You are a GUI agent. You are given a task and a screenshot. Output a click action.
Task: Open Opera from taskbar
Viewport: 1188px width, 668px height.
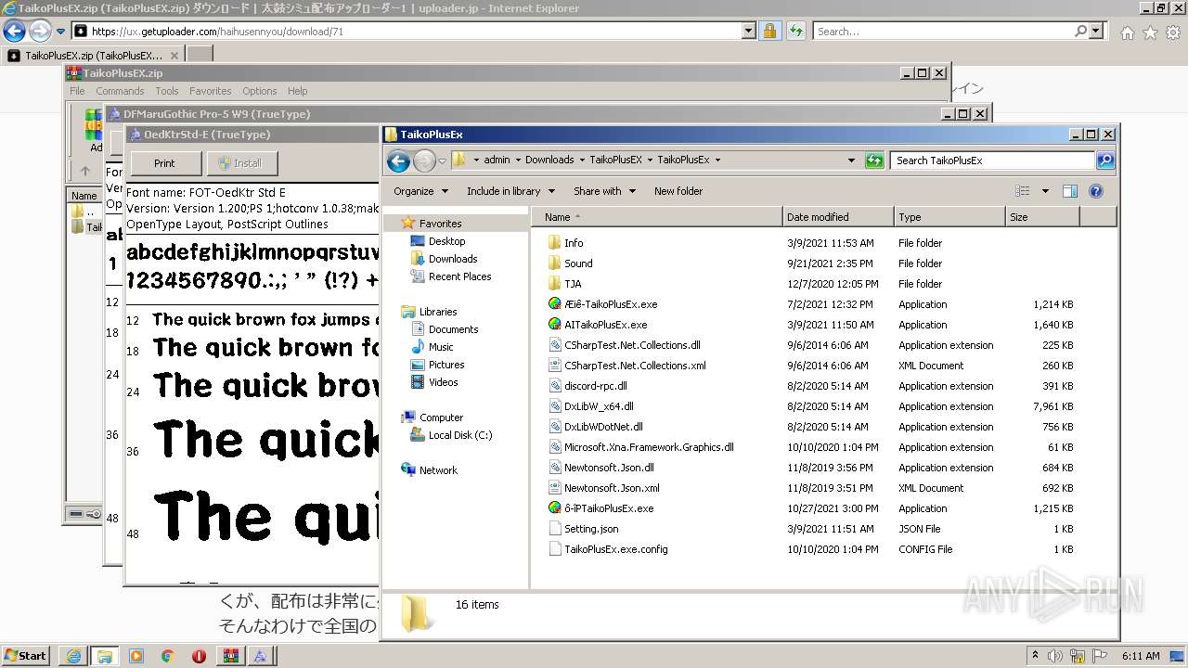coord(199,656)
